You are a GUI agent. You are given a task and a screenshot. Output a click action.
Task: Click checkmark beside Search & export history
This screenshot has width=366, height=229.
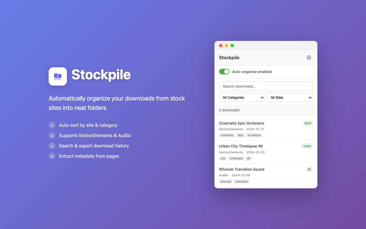[52, 146]
